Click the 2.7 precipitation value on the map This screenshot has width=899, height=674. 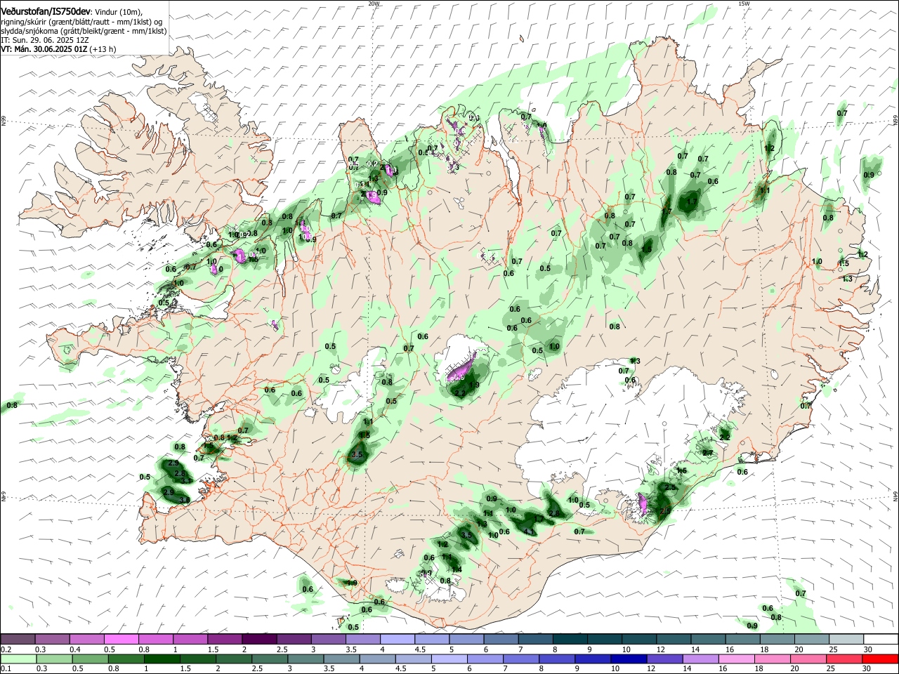707,453
